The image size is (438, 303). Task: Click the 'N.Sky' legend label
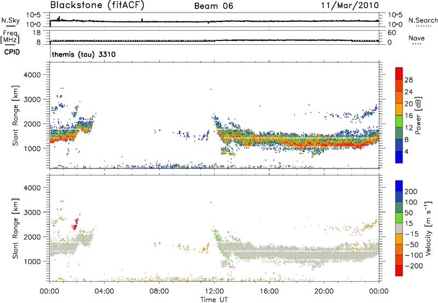coord(10,20)
